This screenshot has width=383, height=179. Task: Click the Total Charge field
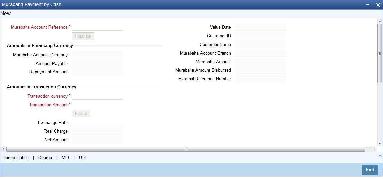click(x=97, y=131)
